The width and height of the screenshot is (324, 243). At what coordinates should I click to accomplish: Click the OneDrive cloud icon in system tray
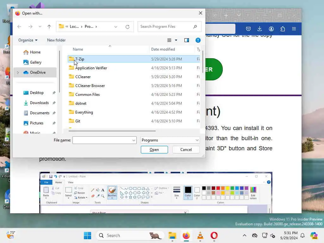[x=255, y=235]
